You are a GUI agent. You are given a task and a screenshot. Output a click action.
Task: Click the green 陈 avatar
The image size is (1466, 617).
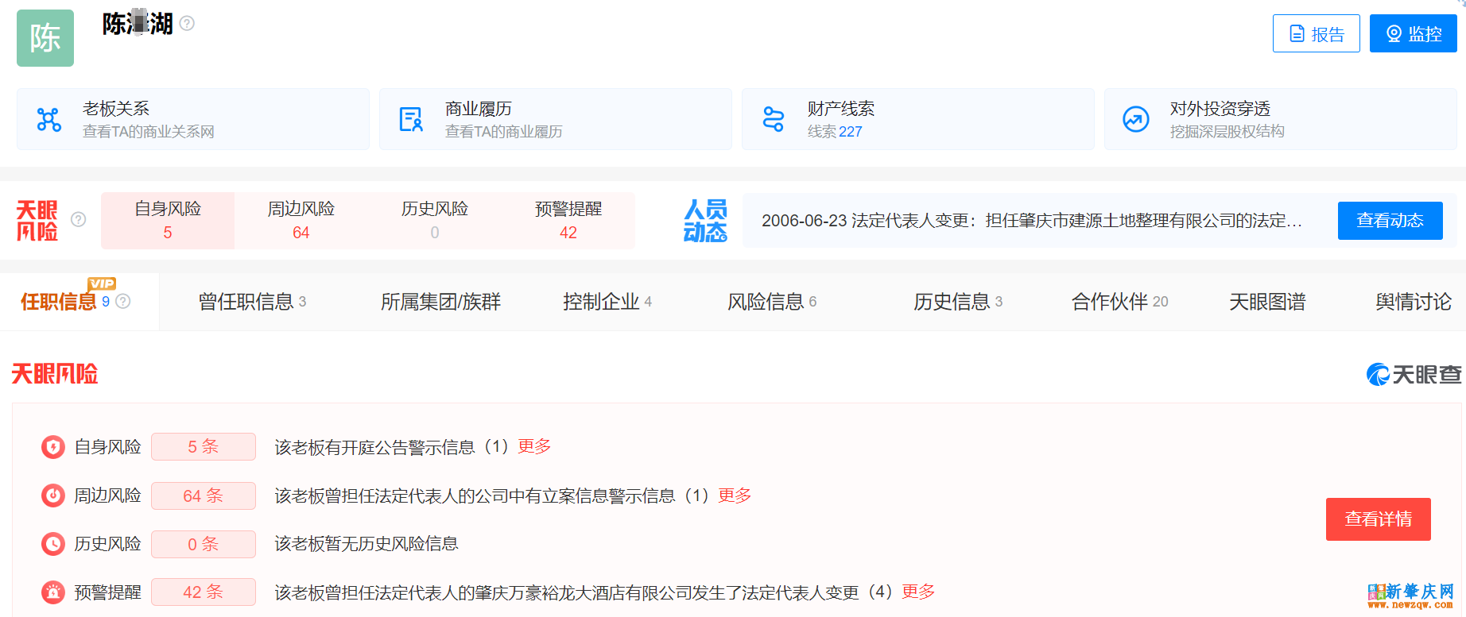tap(45, 38)
